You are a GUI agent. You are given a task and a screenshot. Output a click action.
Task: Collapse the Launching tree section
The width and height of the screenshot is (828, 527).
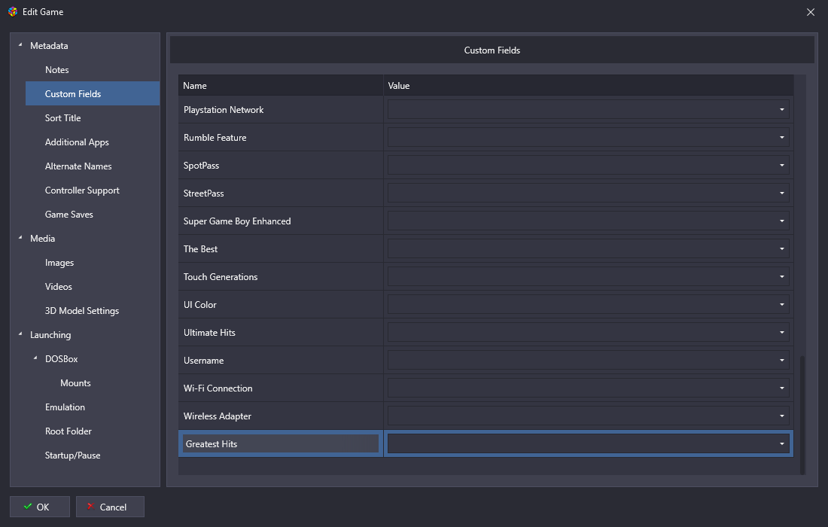click(x=20, y=334)
